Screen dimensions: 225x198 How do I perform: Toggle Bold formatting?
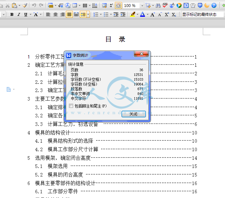click(x=12, y=15)
